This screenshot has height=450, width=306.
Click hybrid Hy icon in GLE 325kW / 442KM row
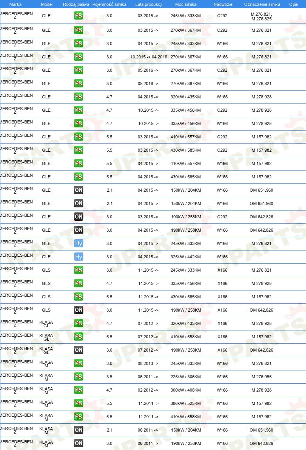(79, 257)
